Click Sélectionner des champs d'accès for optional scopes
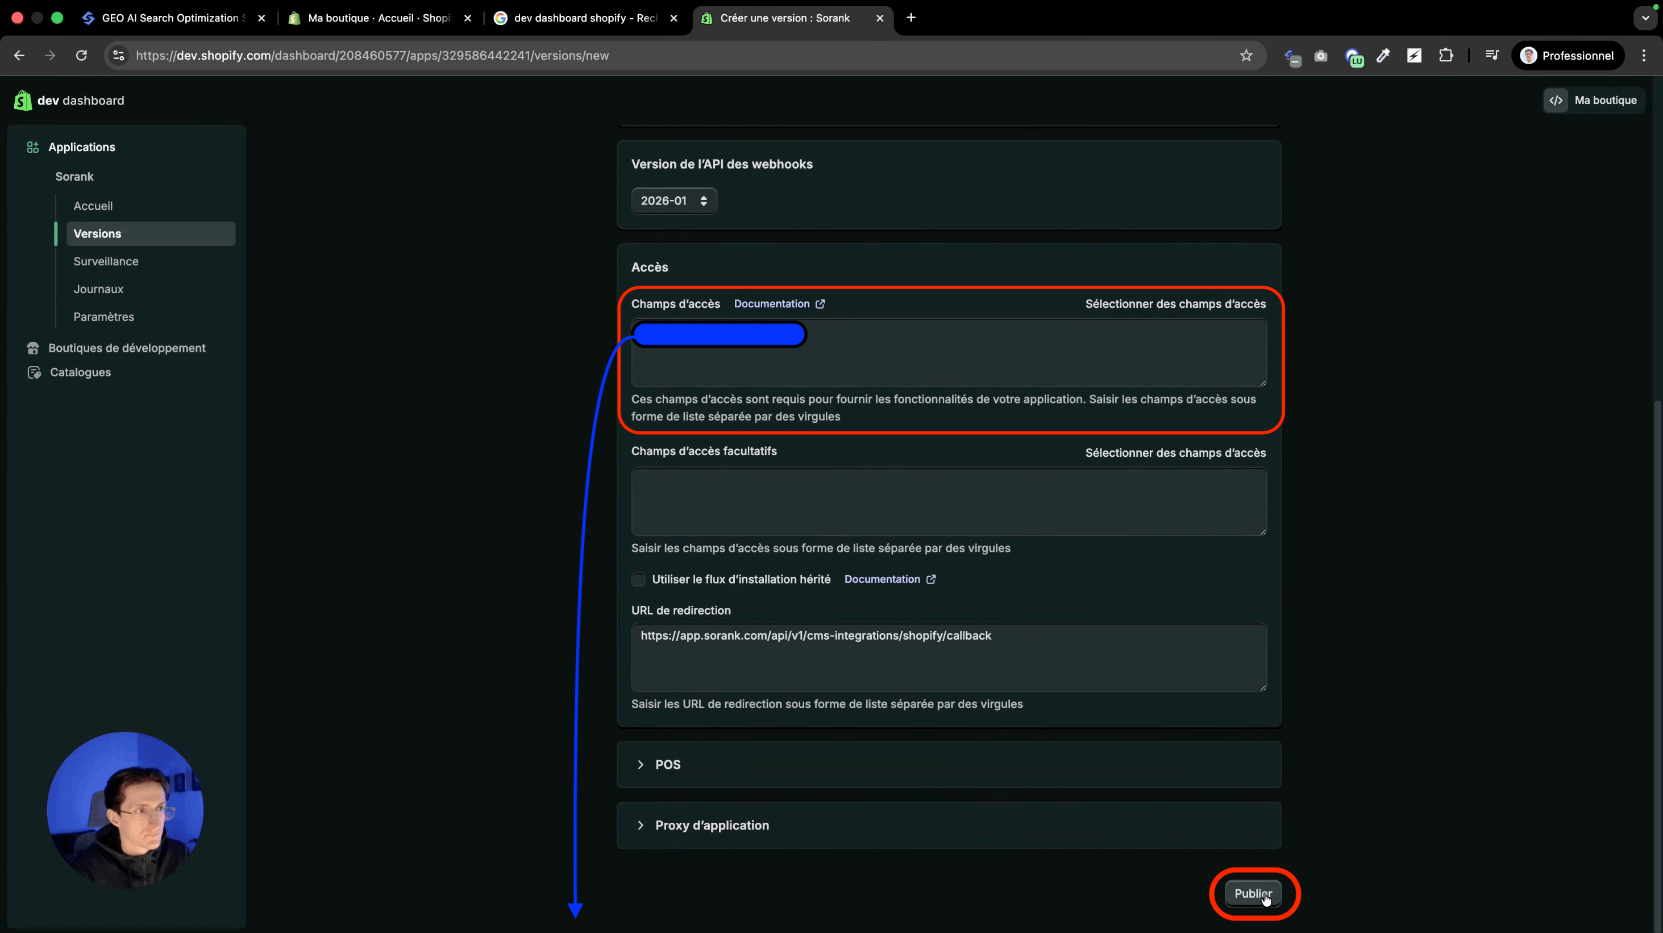Viewport: 1663px width, 933px height. 1175,453
